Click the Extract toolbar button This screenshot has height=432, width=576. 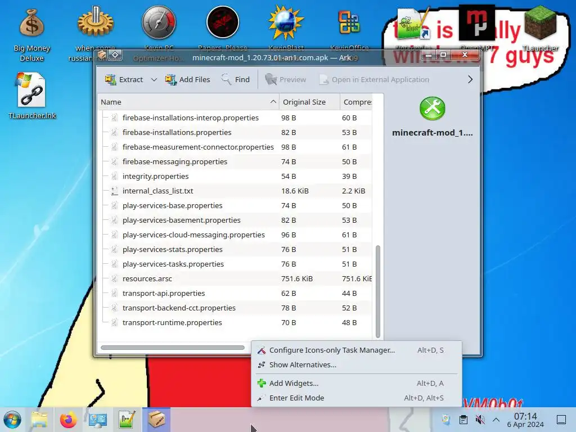coord(124,79)
